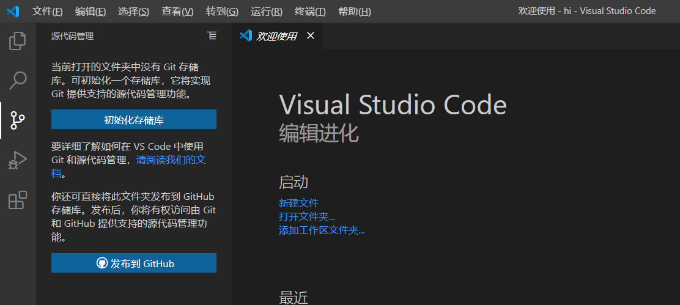Close the 欢迎使用 tab
This screenshot has width=680, height=305.
tap(311, 36)
